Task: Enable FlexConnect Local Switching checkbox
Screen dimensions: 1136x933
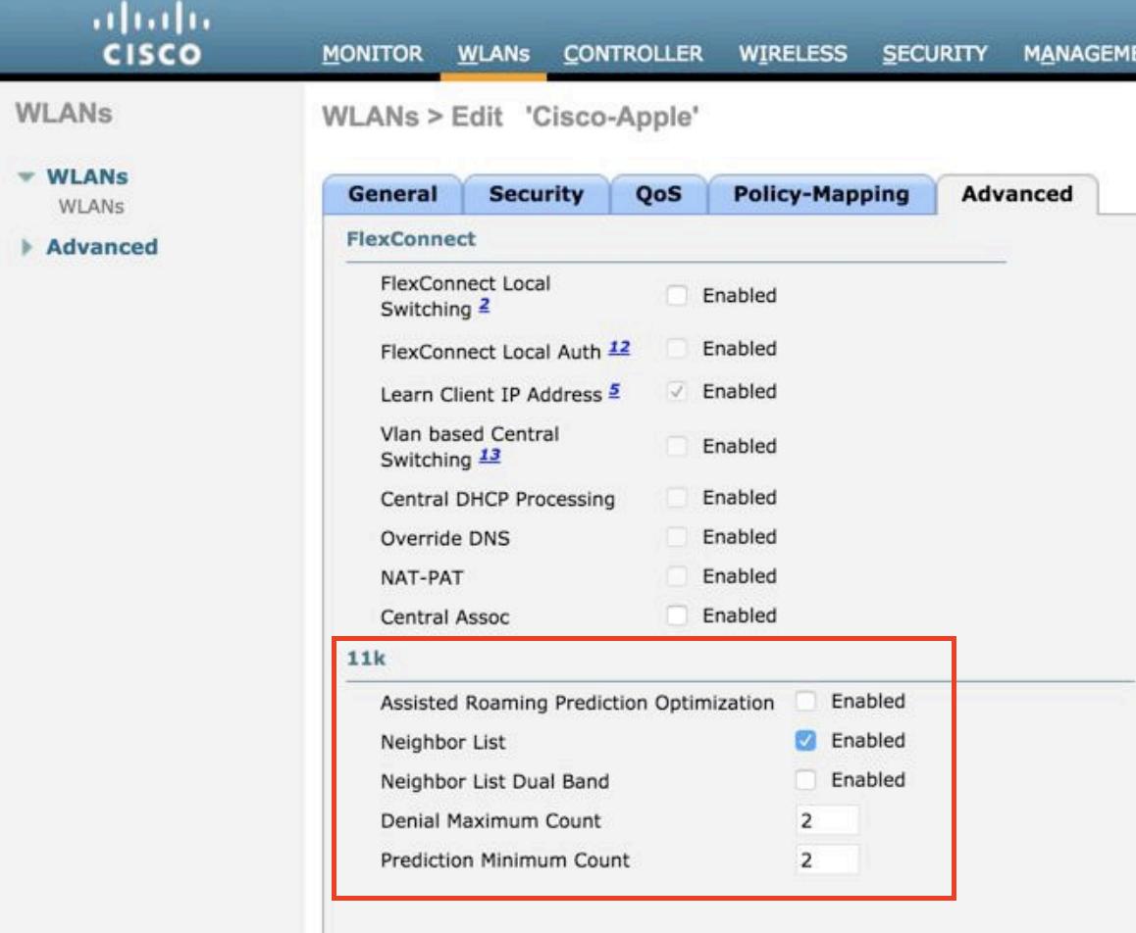Action: [x=677, y=295]
